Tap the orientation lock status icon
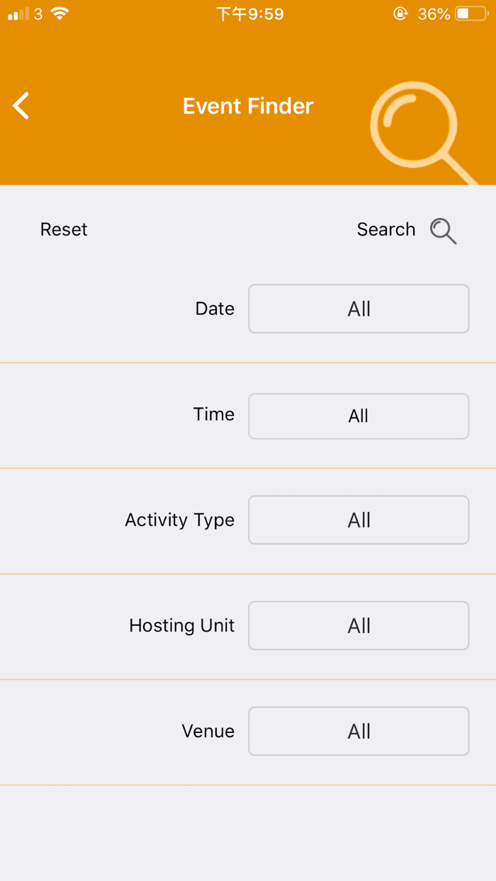The image size is (496, 881). coord(400,13)
